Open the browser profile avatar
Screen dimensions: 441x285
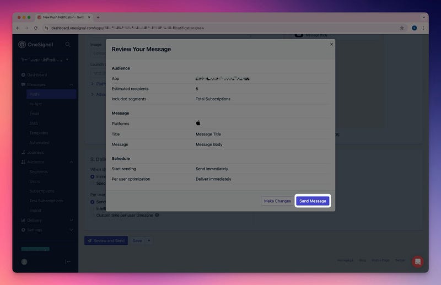pyautogui.click(x=415, y=28)
